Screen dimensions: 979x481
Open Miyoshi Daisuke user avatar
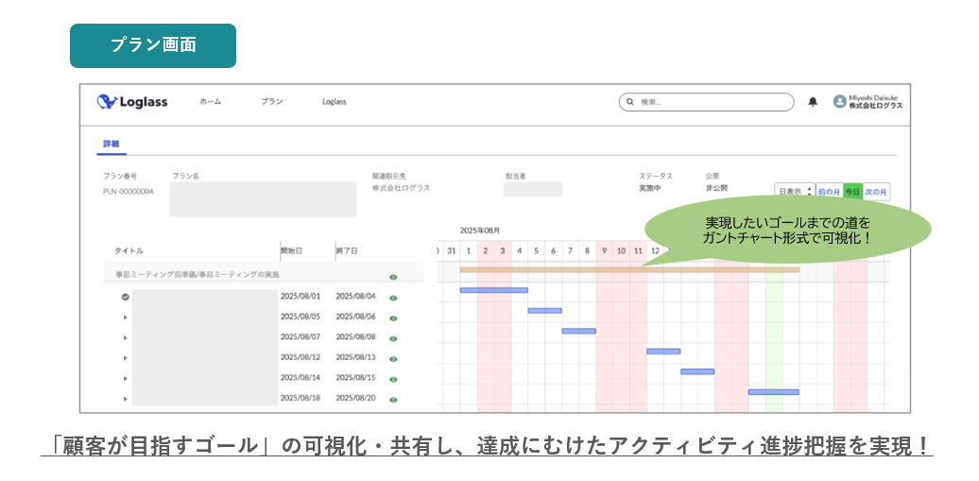coord(839,102)
